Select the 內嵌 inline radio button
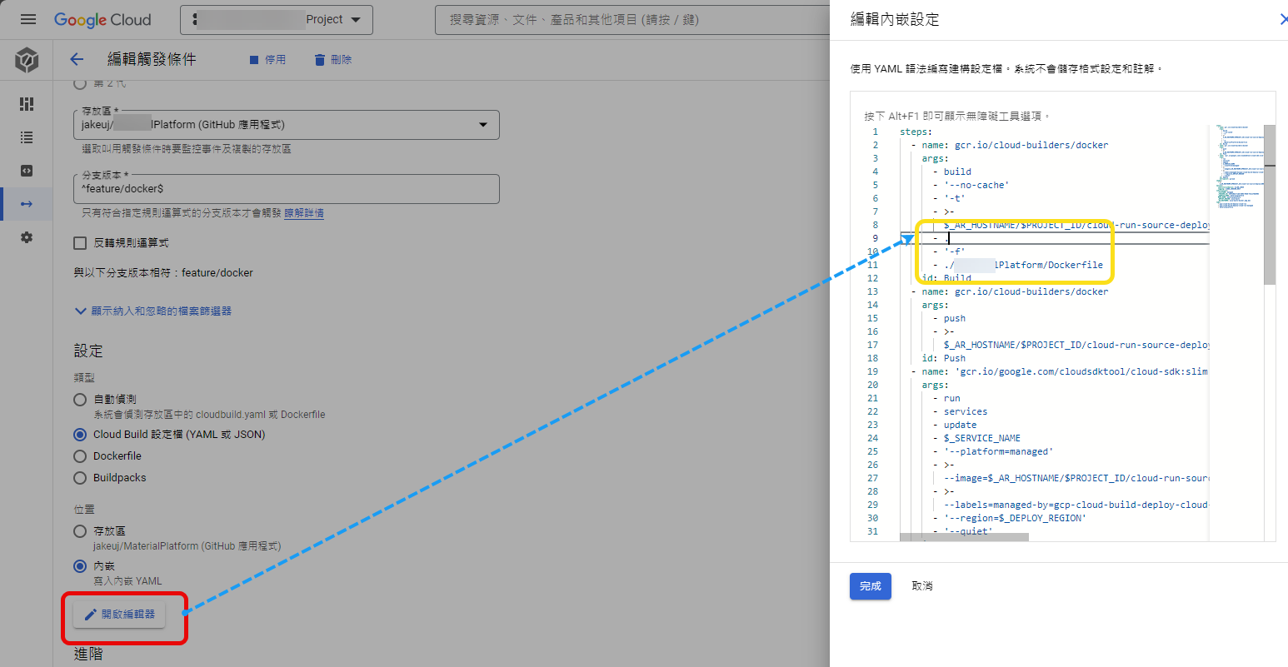Image resolution: width=1288 pixels, height=667 pixels. tap(80, 566)
